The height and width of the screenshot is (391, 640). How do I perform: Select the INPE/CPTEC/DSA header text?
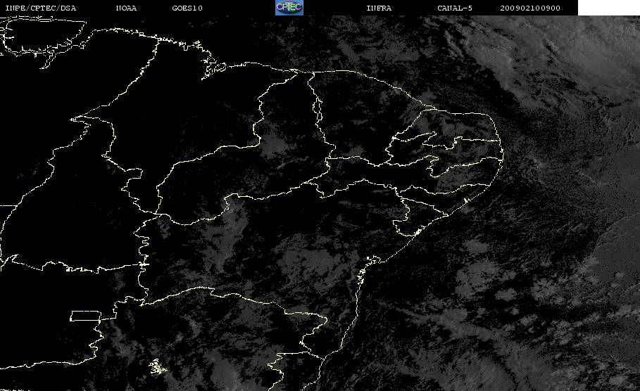(x=40, y=8)
